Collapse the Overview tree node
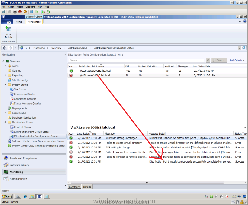The height and width of the screenshot is (205, 248). (x=3, y=61)
